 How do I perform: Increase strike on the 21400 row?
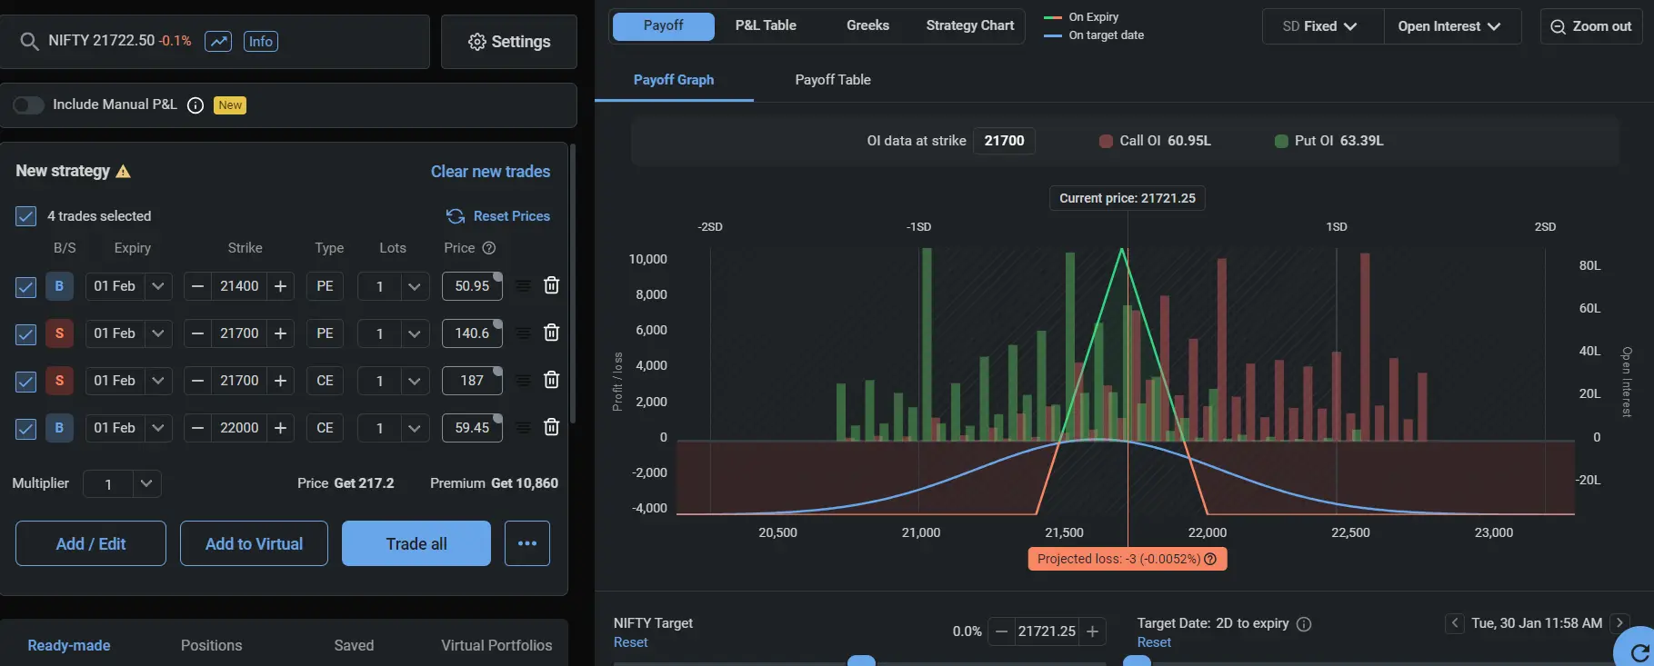(x=281, y=286)
